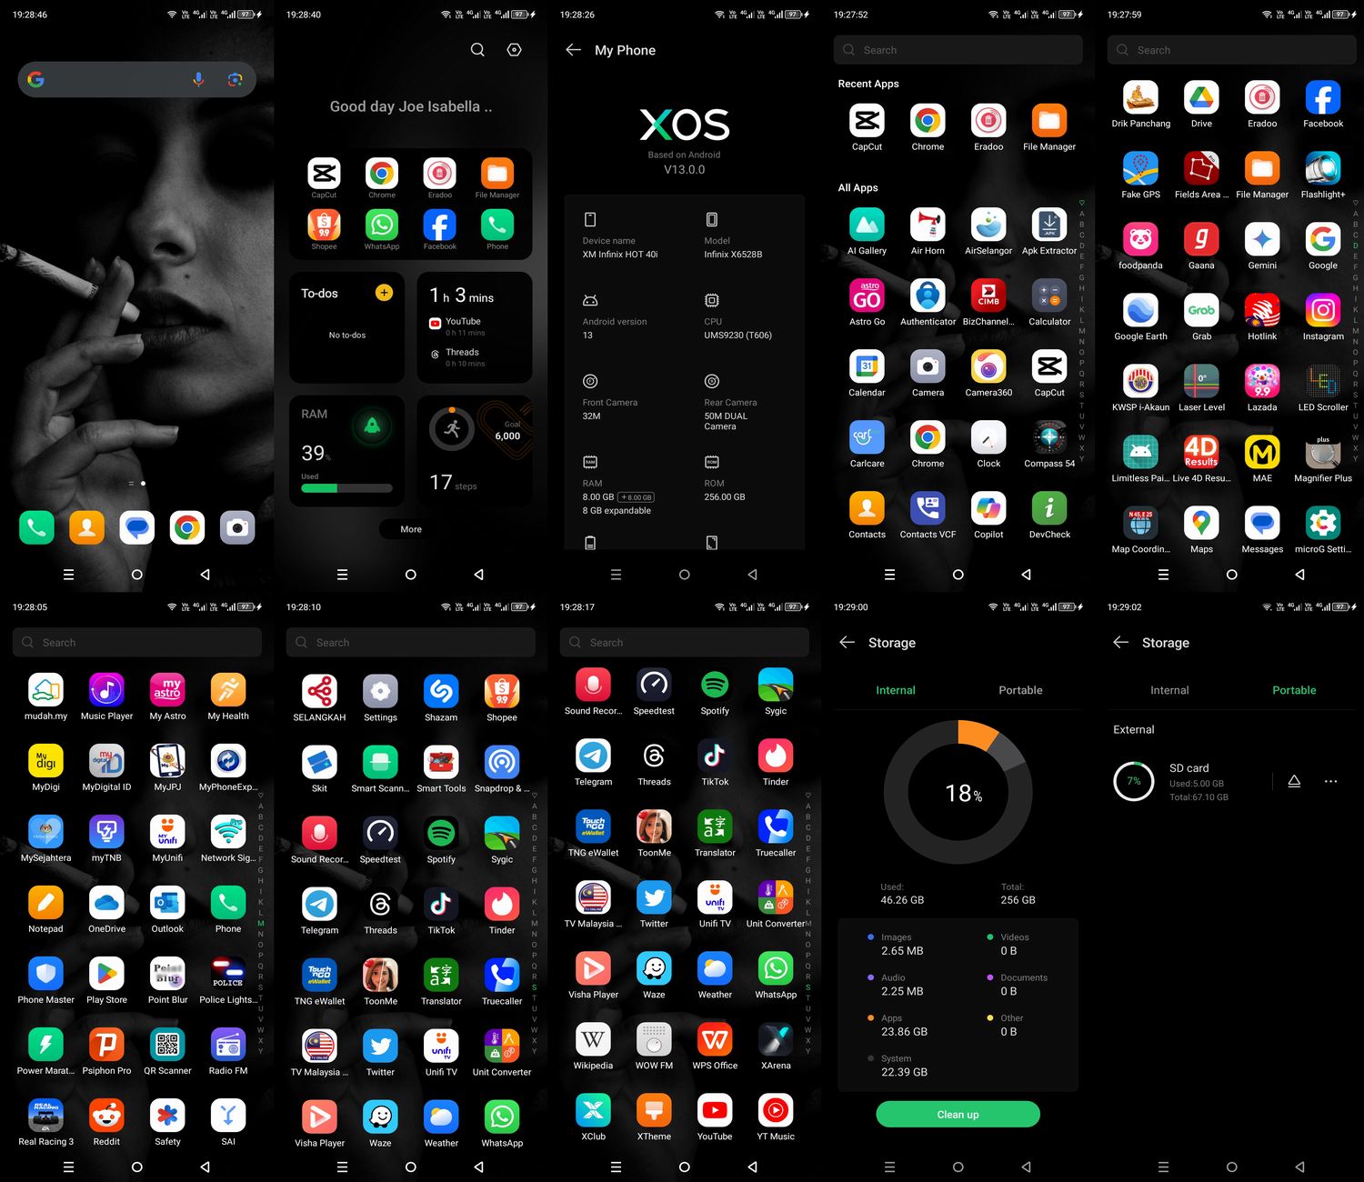The width and height of the screenshot is (1364, 1182).
Task: Open the Astro Go app
Action: click(x=867, y=295)
